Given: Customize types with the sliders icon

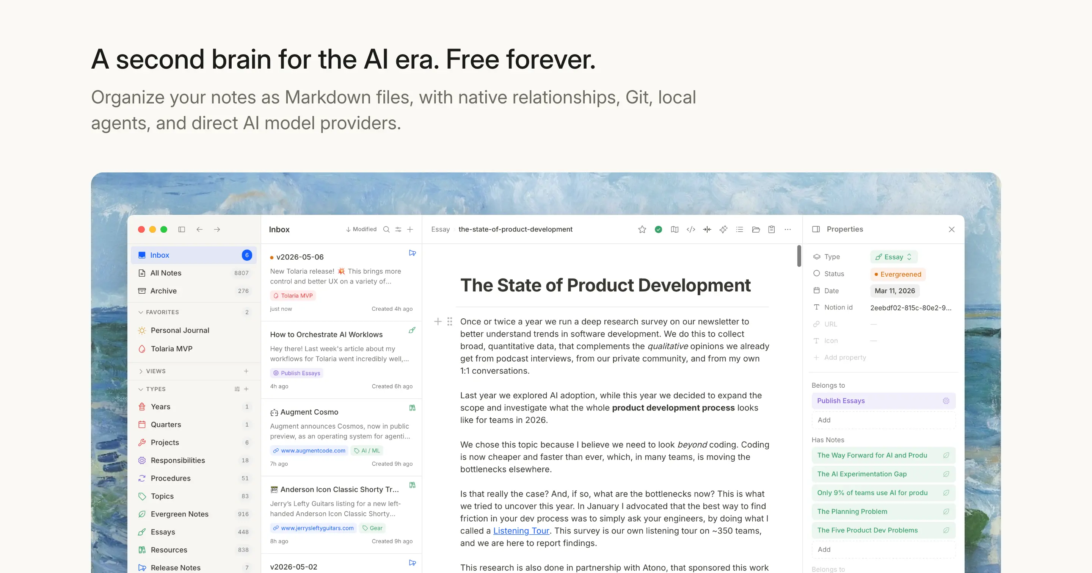Looking at the screenshot, I should click(237, 389).
